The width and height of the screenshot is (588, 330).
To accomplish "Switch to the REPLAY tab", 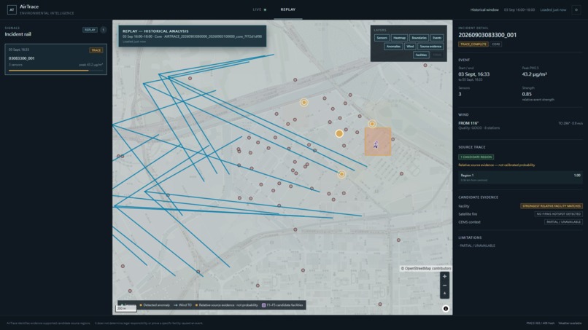I will tap(288, 9).
